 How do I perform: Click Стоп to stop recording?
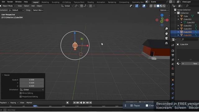(150, 105)
